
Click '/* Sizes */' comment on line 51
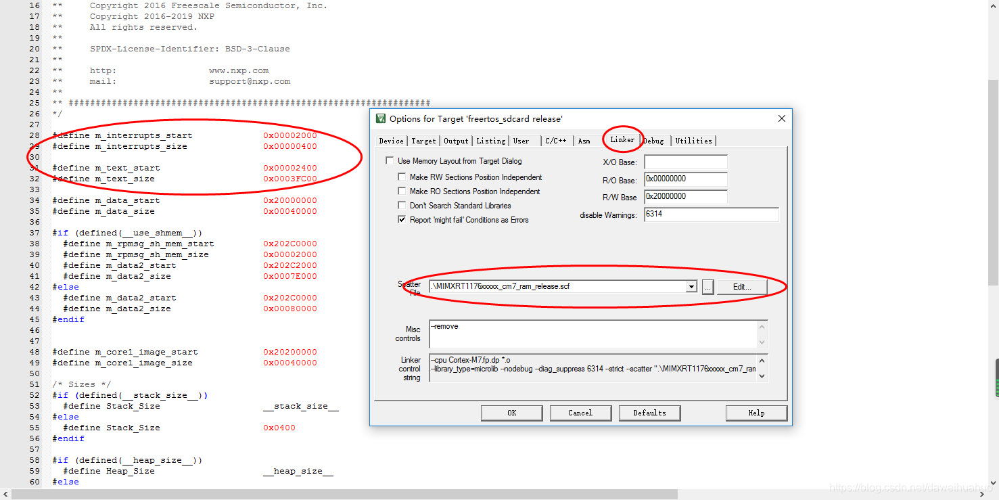(x=82, y=384)
